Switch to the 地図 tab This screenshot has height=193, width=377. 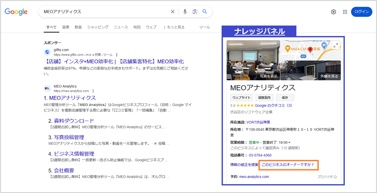click(137, 27)
